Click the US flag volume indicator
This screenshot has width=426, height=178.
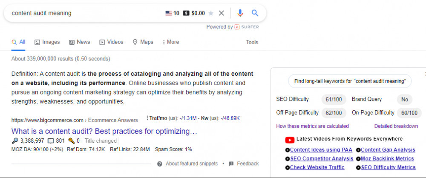(169, 13)
